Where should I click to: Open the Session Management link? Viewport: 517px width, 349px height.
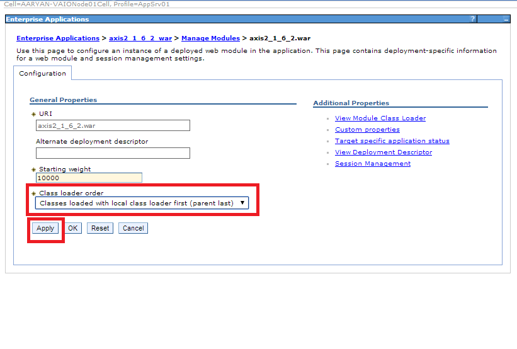(373, 164)
